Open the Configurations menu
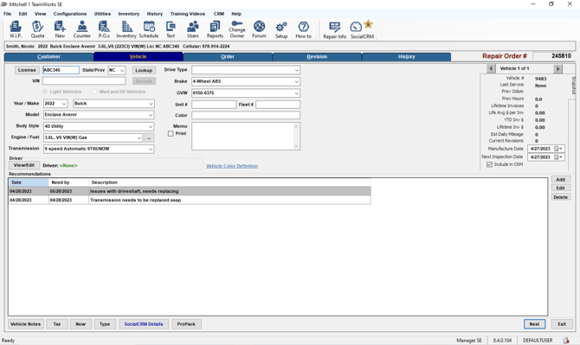 70,14
